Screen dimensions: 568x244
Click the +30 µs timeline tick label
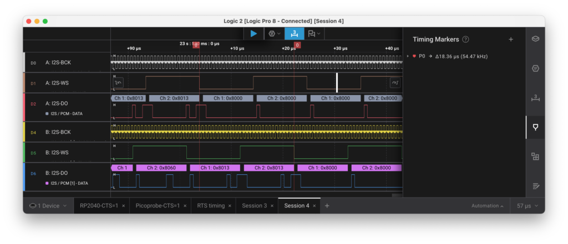[340, 48]
